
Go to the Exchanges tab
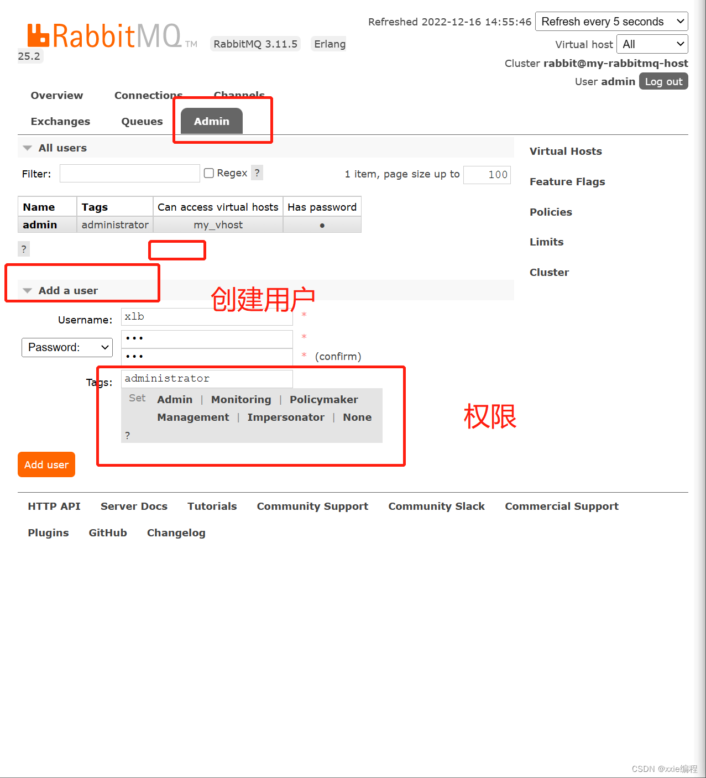click(60, 121)
